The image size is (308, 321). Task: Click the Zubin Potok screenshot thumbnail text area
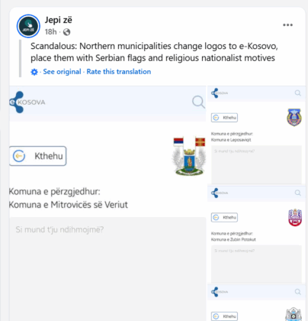(256, 264)
